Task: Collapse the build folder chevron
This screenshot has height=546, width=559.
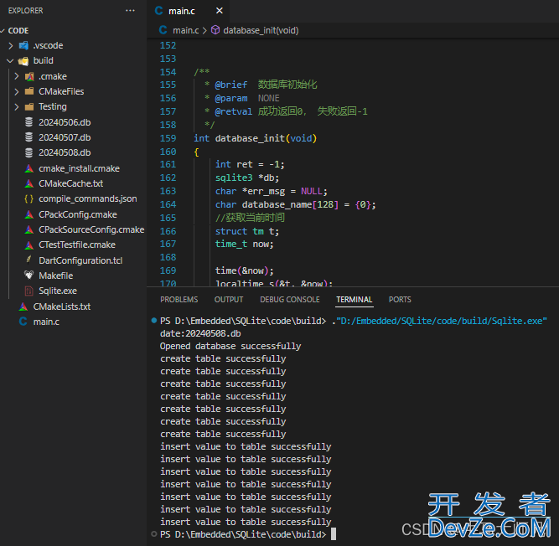Action: [10, 61]
